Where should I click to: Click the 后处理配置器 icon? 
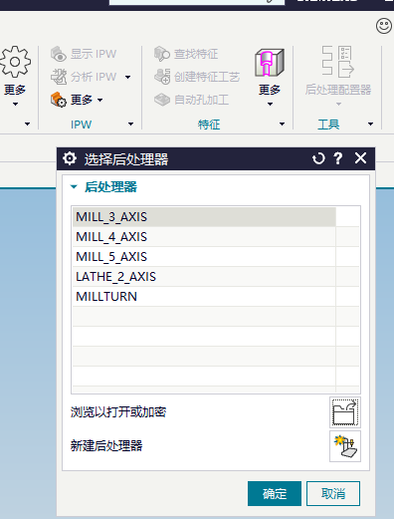click(338, 62)
